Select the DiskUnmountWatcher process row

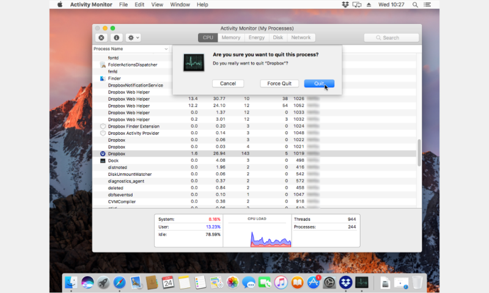[254, 174]
